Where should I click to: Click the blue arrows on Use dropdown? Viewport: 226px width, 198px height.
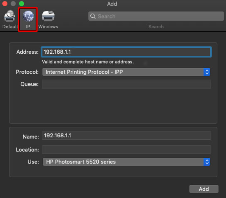(x=207, y=162)
